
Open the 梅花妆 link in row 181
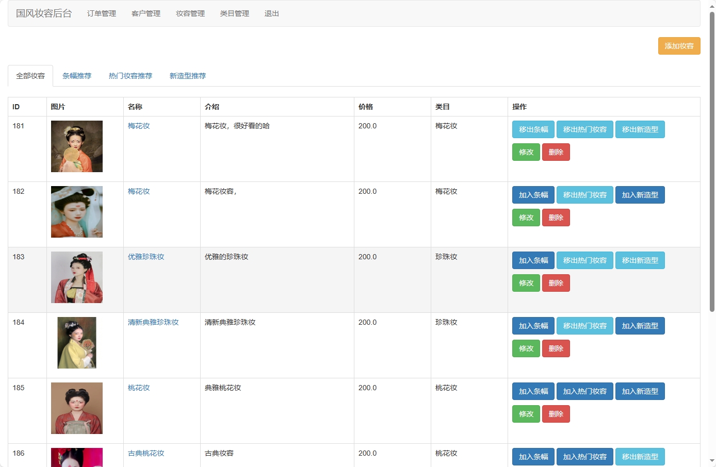[x=139, y=125]
